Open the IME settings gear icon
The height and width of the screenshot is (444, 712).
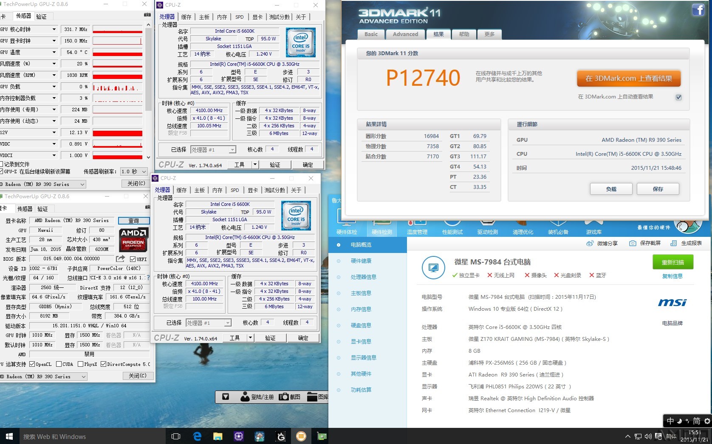(x=707, y=421)
